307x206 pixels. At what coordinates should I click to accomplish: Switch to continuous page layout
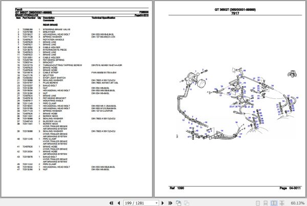(x=266, y=203)
